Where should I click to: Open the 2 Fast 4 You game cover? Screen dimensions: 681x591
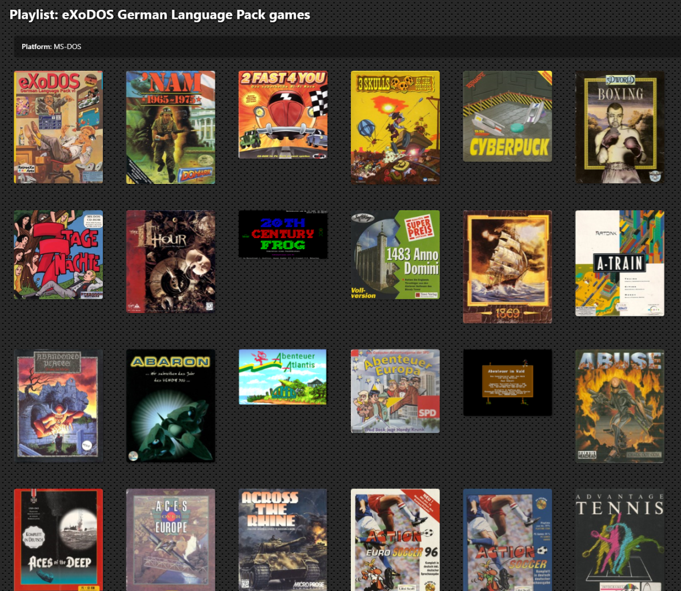[283, 115]
